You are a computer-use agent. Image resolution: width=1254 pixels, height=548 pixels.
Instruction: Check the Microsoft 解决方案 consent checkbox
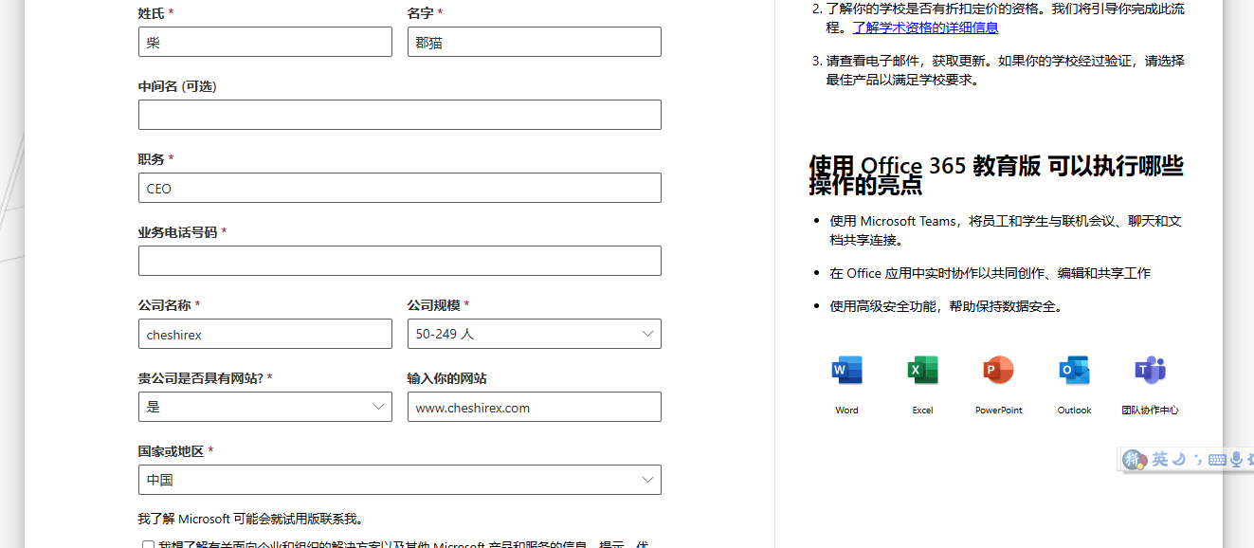(x=148, y=544)
